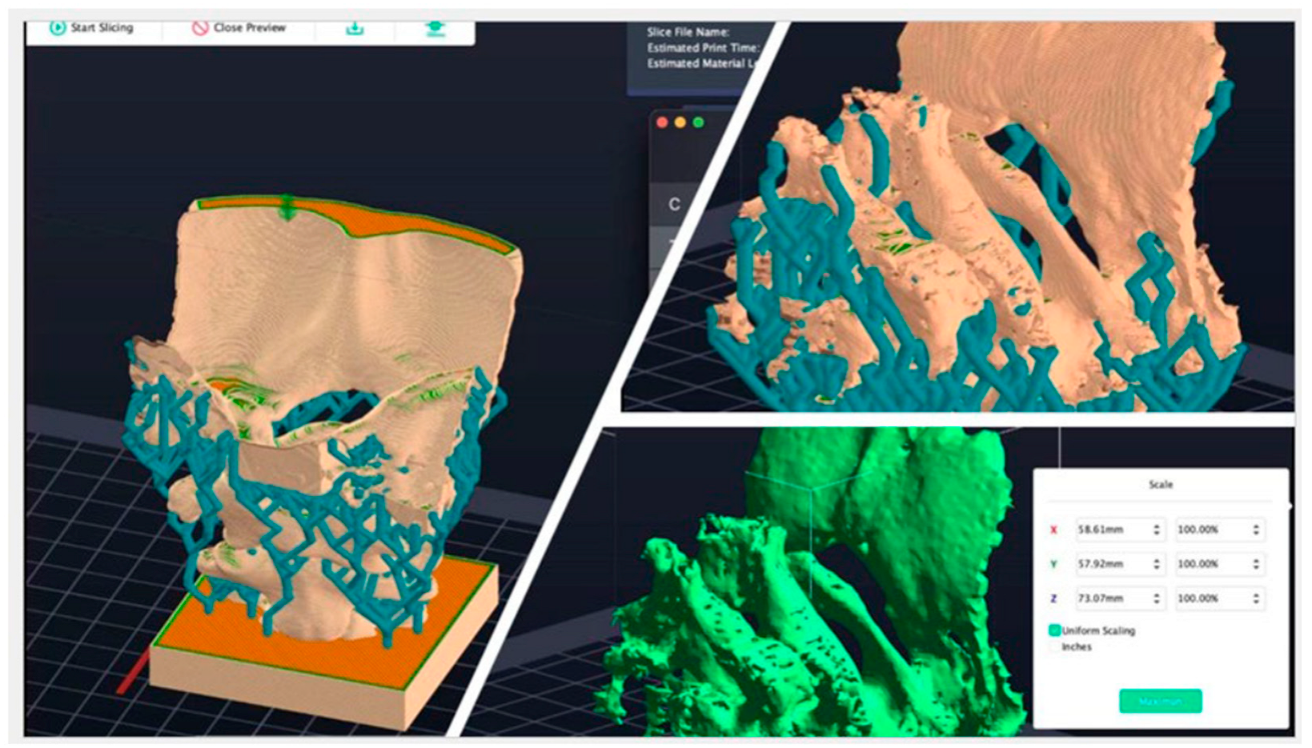
Task: Enable the Inches checkbox
Action: click(1055, 647)
